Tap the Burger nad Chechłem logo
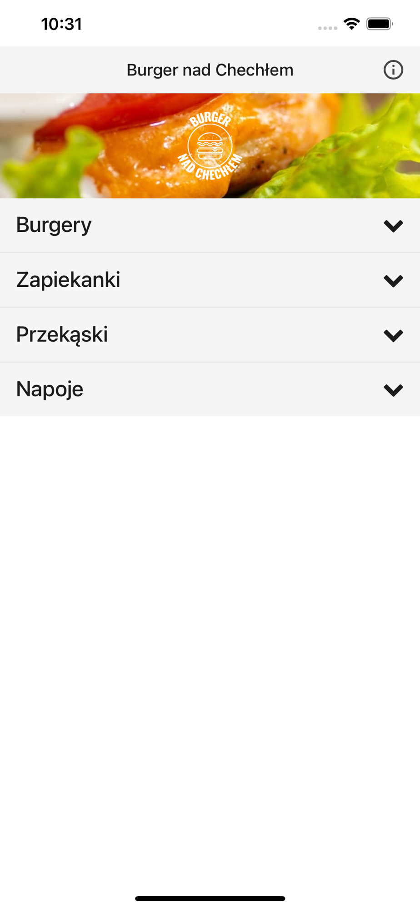Image resolution: width=420 pixels, height=909 pixels. click(210, 146)
